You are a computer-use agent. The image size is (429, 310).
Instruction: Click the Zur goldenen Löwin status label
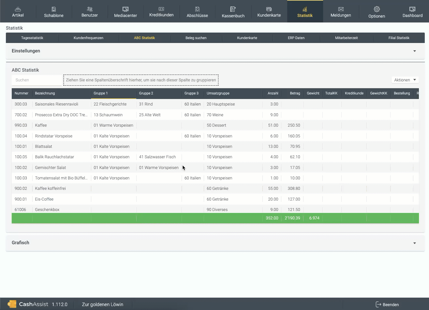103,304
